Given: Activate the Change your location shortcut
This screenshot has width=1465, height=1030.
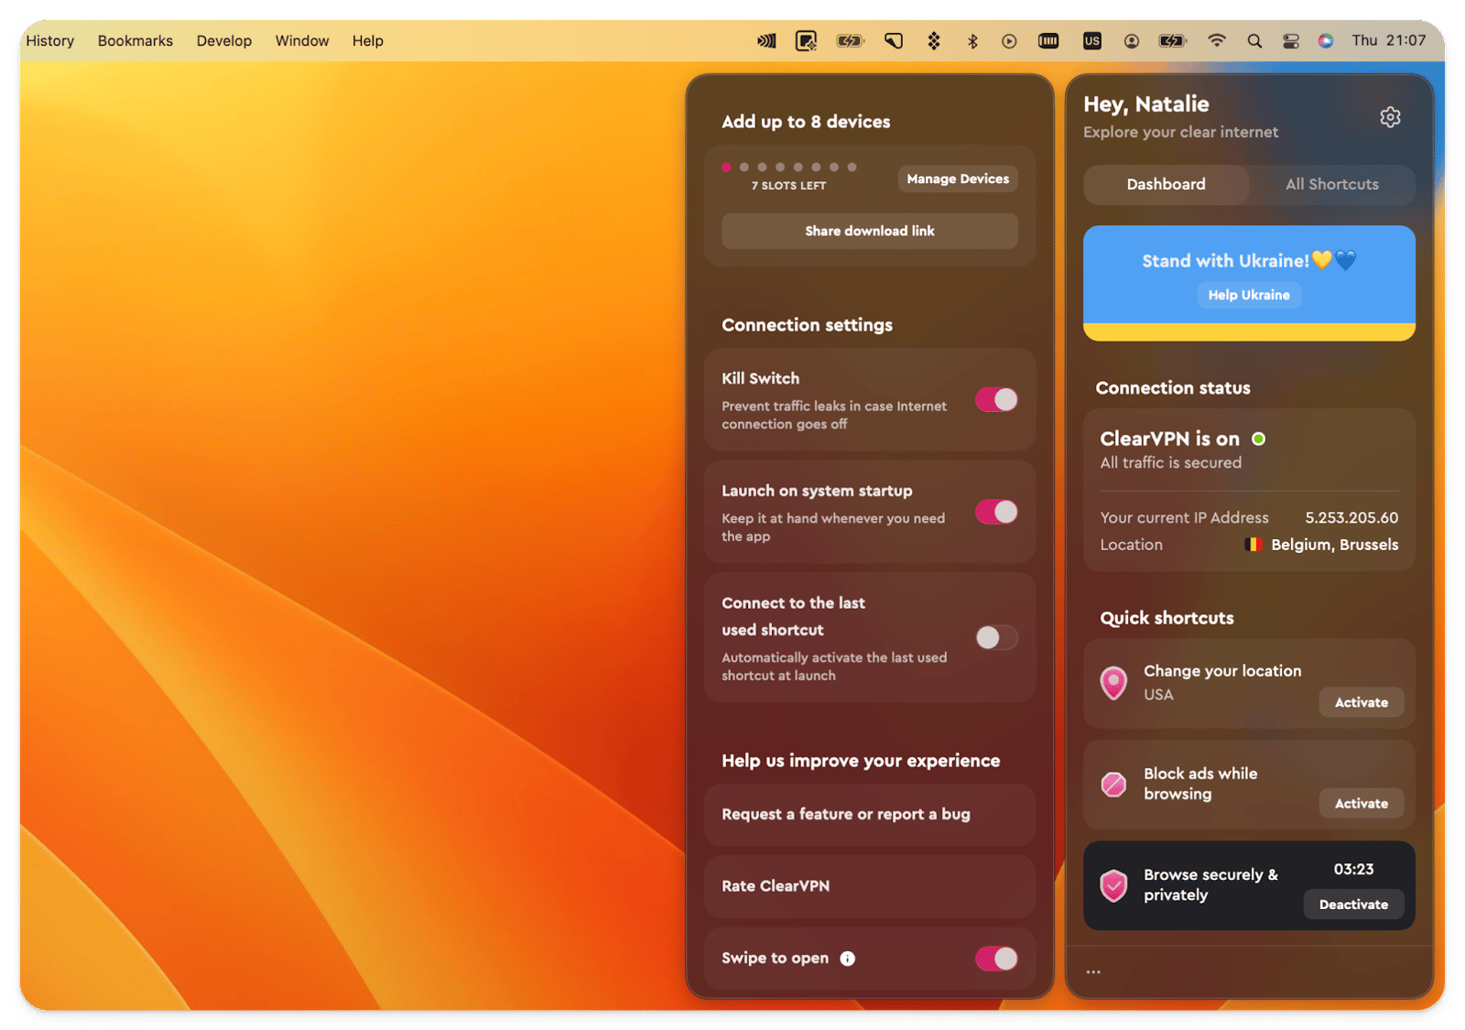Looking at the screenshot, I should click(1361, 702).
